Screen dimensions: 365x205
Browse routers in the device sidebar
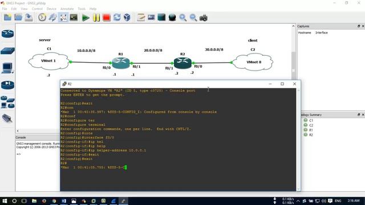[x=7, y=34]
